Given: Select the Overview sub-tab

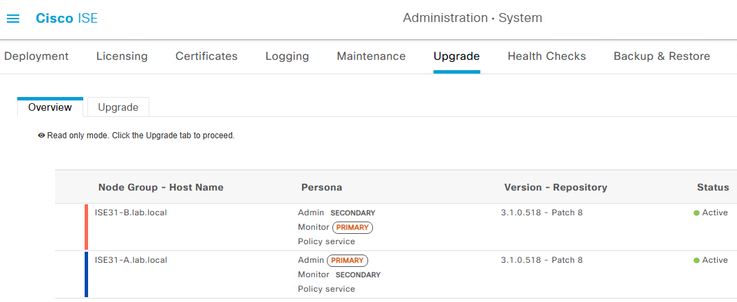Looking at the screenshot, I should point(50,107).
